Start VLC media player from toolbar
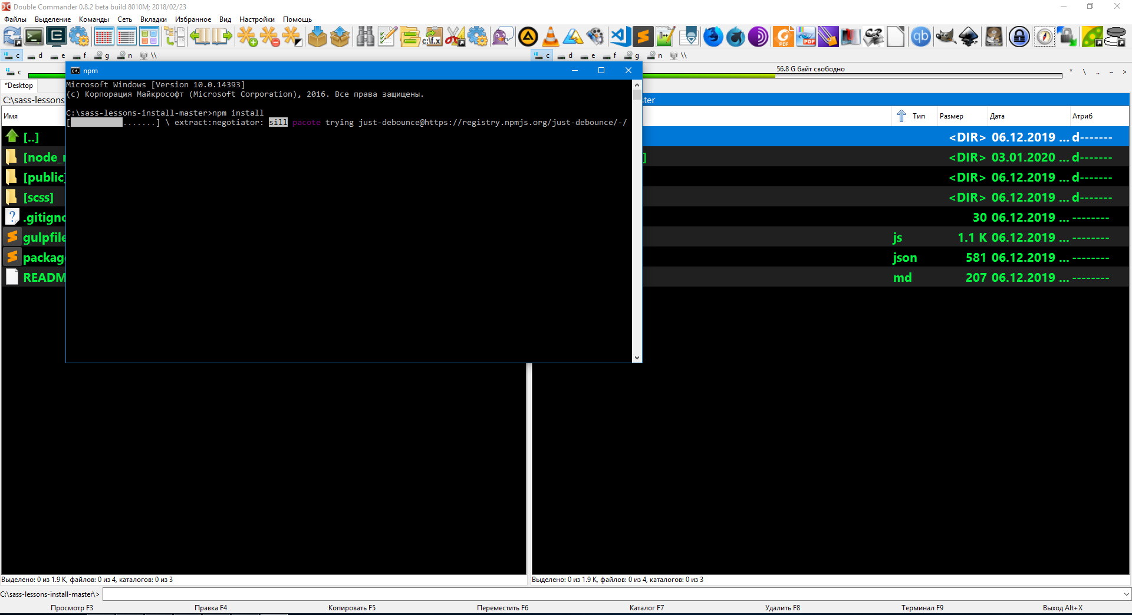 (x=550, y=37)
